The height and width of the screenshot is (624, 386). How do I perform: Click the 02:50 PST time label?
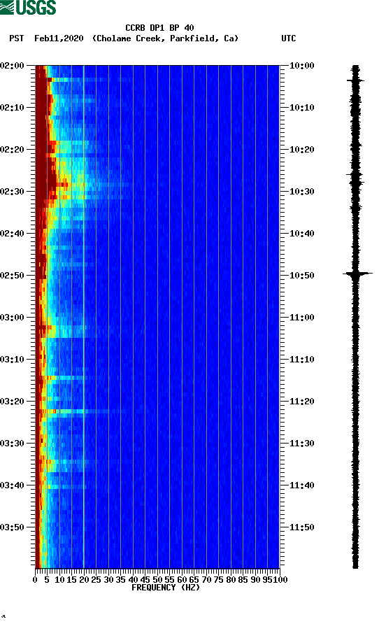coord(13,276)
